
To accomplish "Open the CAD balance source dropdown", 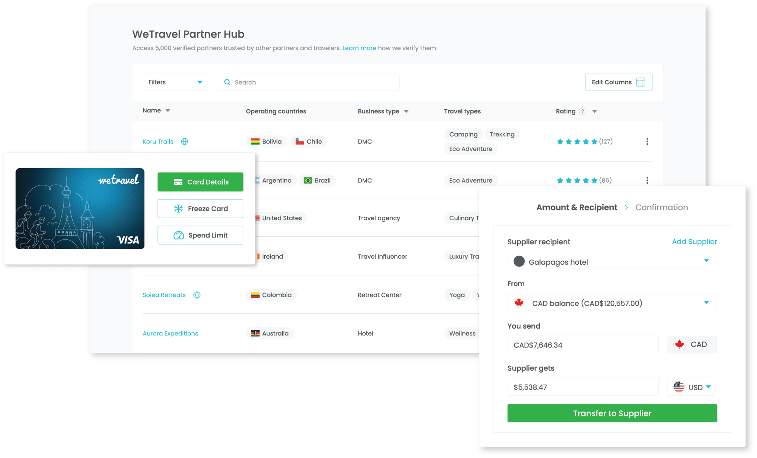I will tap(612, 303).
